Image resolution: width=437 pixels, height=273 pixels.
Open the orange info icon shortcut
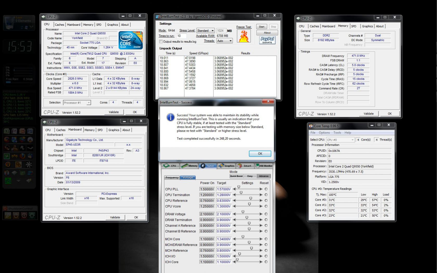pyautogui.click(x=8, y=164)
